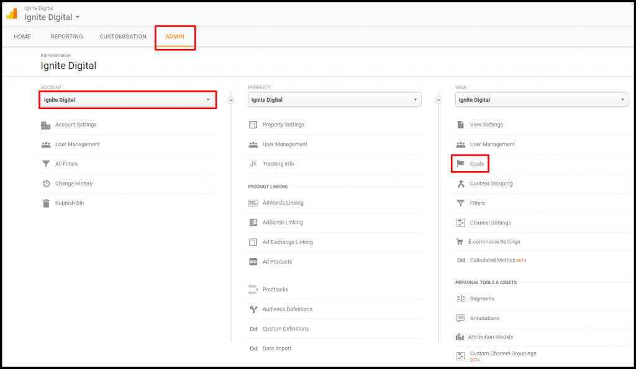Open the Channel Settings link
The height and width of the screenshot is (369, 636).
point(490,223)
